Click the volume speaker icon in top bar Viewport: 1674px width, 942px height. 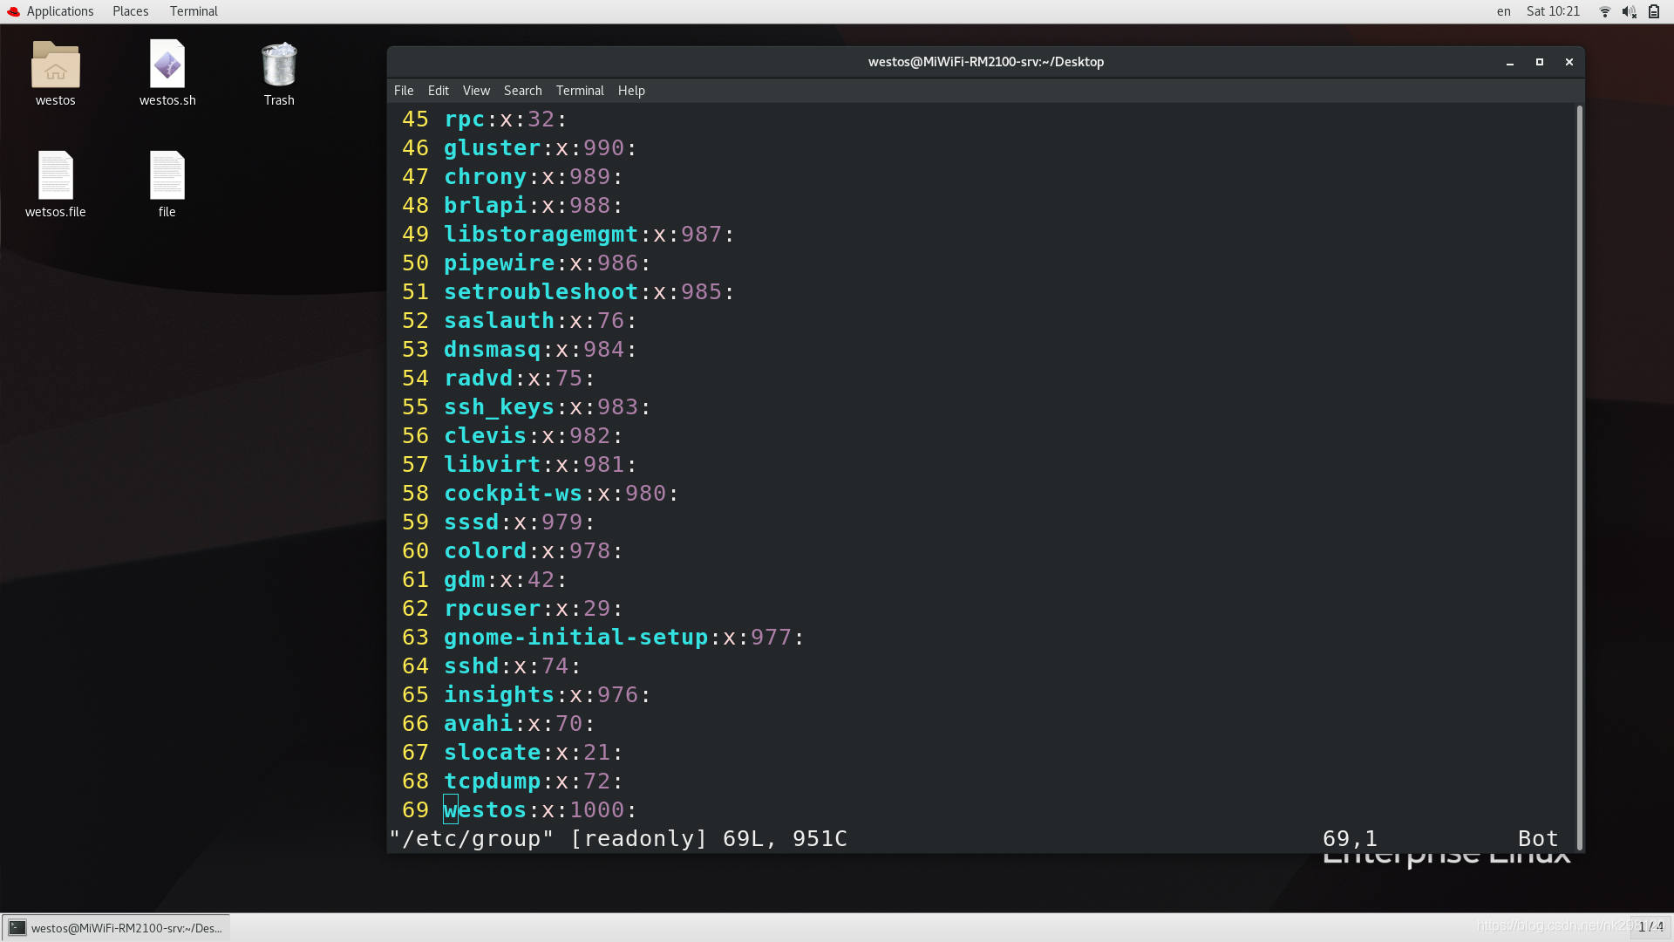coord(1629,11)
